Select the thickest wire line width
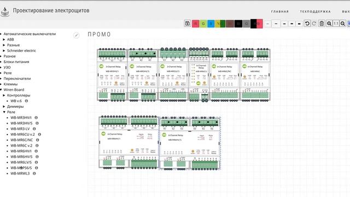 [x=299, y=24]
